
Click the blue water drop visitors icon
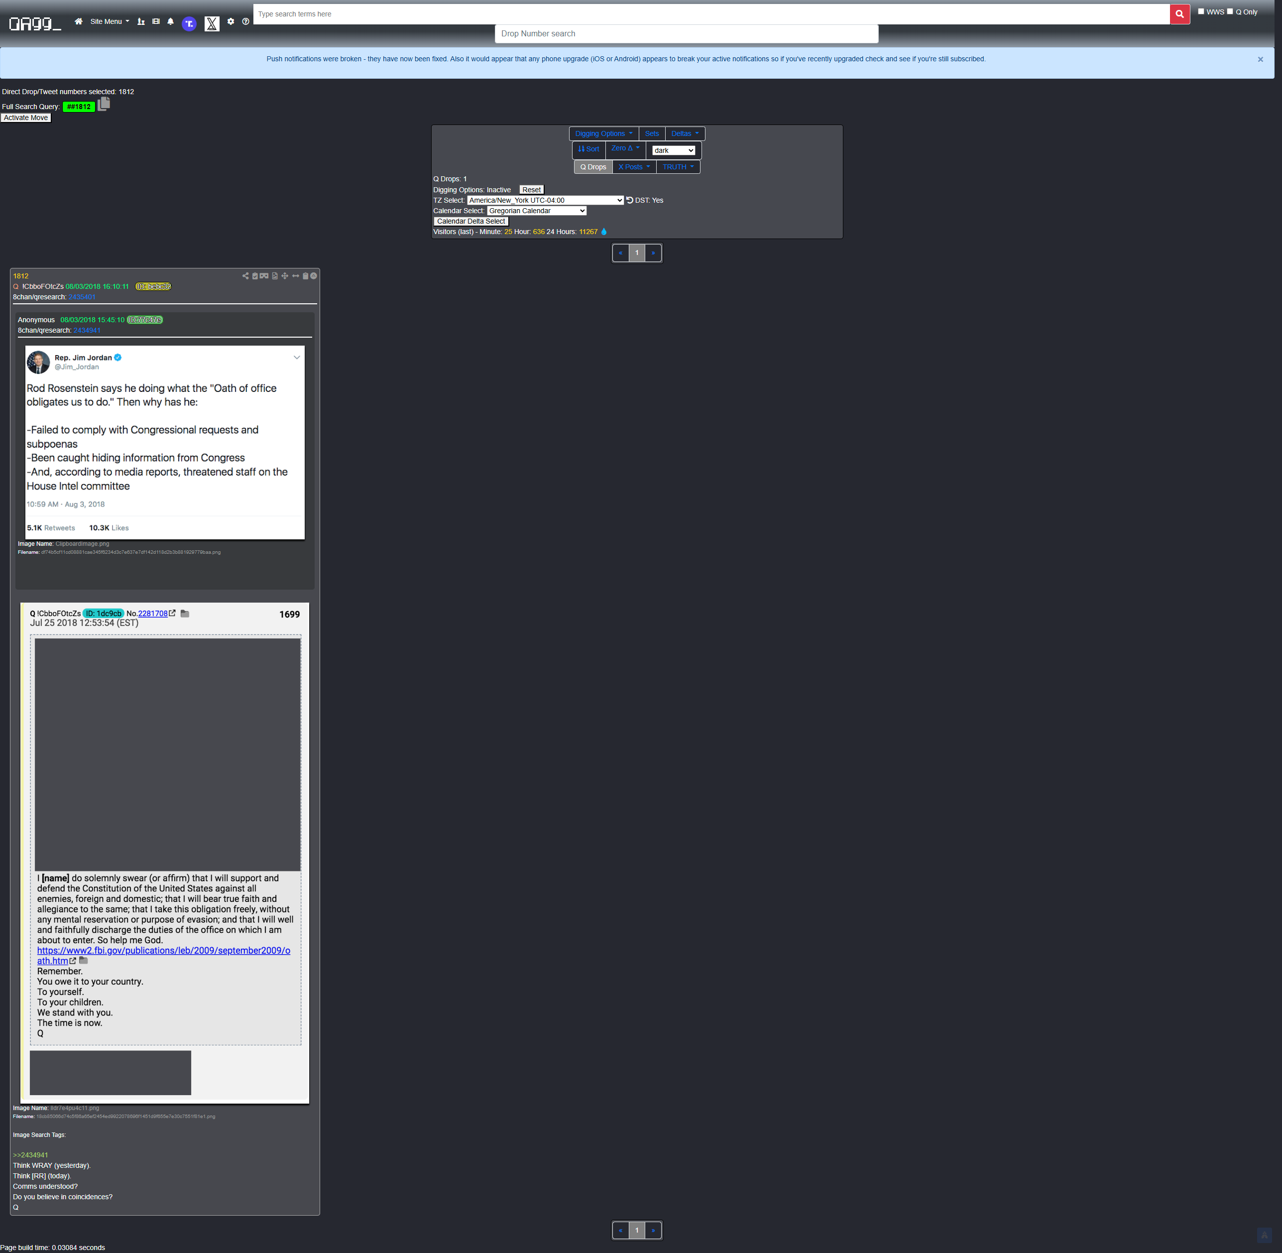(x=604, y=232)
